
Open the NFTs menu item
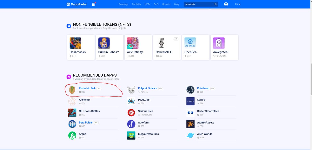click(x=147, y=4)
